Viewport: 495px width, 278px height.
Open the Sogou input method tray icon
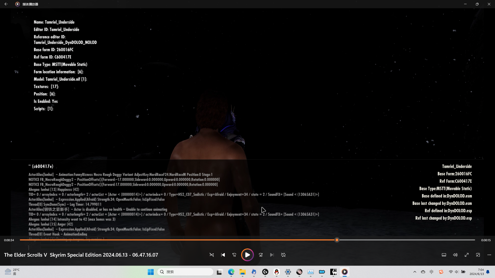click(441, 272)
